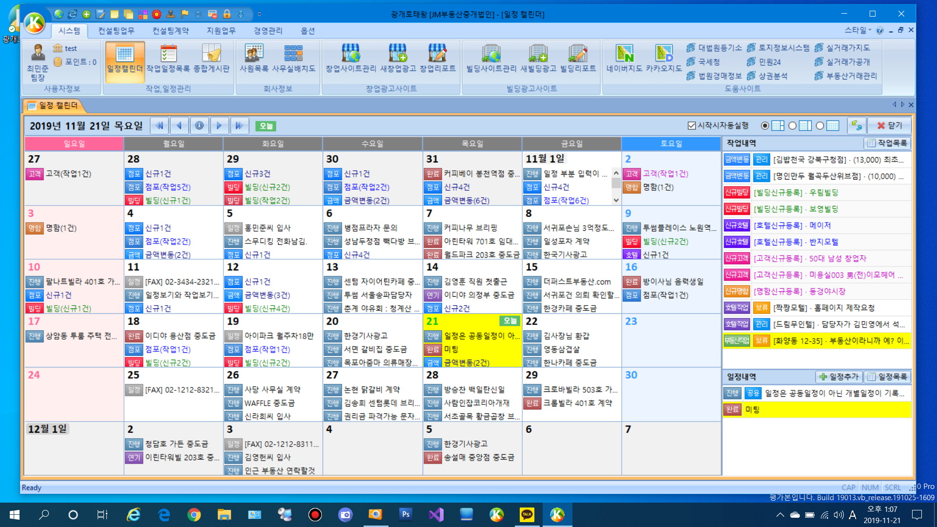The image size is (937, 527).
Task: Switch to the 컨설팅업무 ribbon tab
Action: point(116,31)
